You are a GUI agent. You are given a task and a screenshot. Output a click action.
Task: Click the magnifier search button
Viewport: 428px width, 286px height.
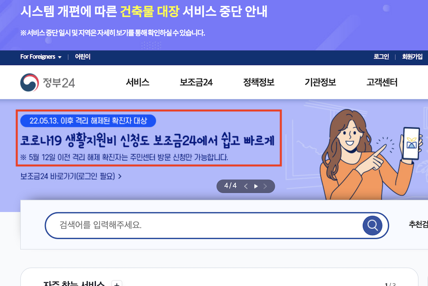tap(372, 225)
